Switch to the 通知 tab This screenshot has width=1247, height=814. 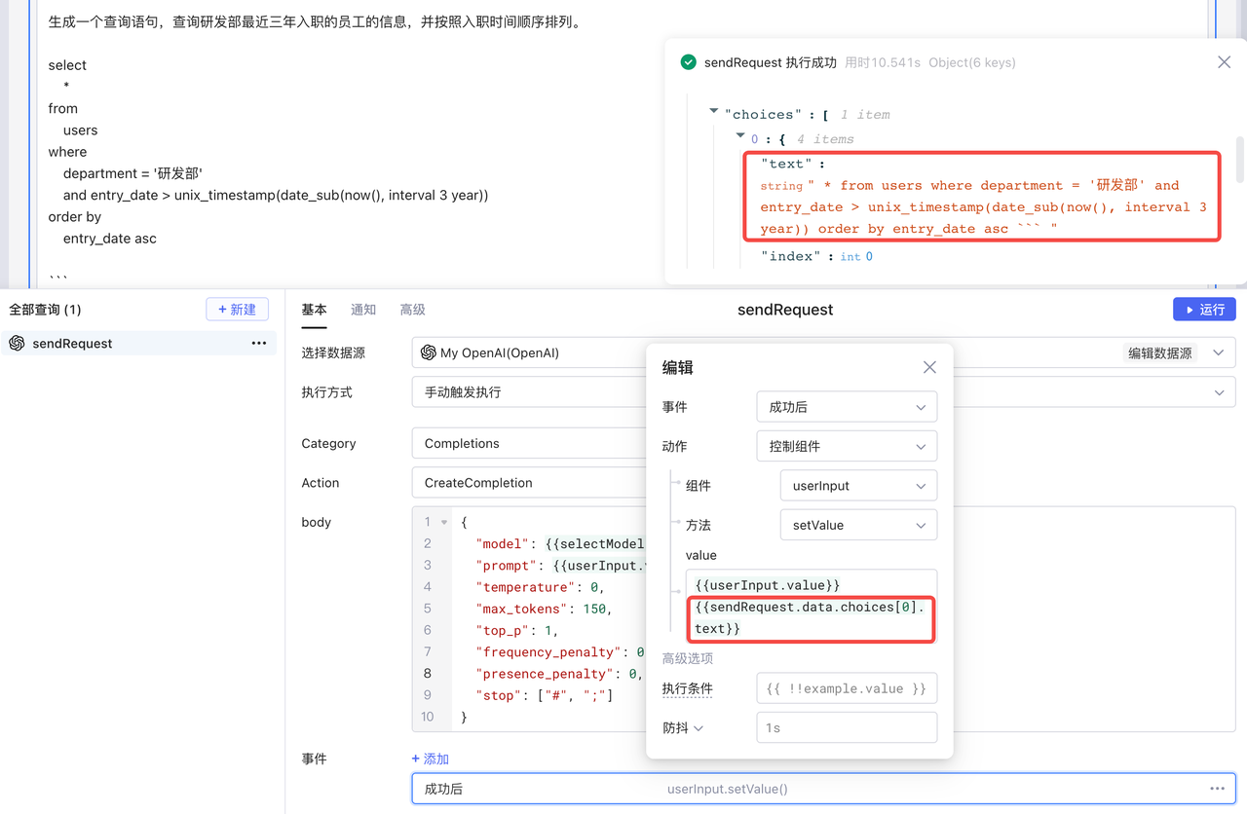[x=363, y=310]
